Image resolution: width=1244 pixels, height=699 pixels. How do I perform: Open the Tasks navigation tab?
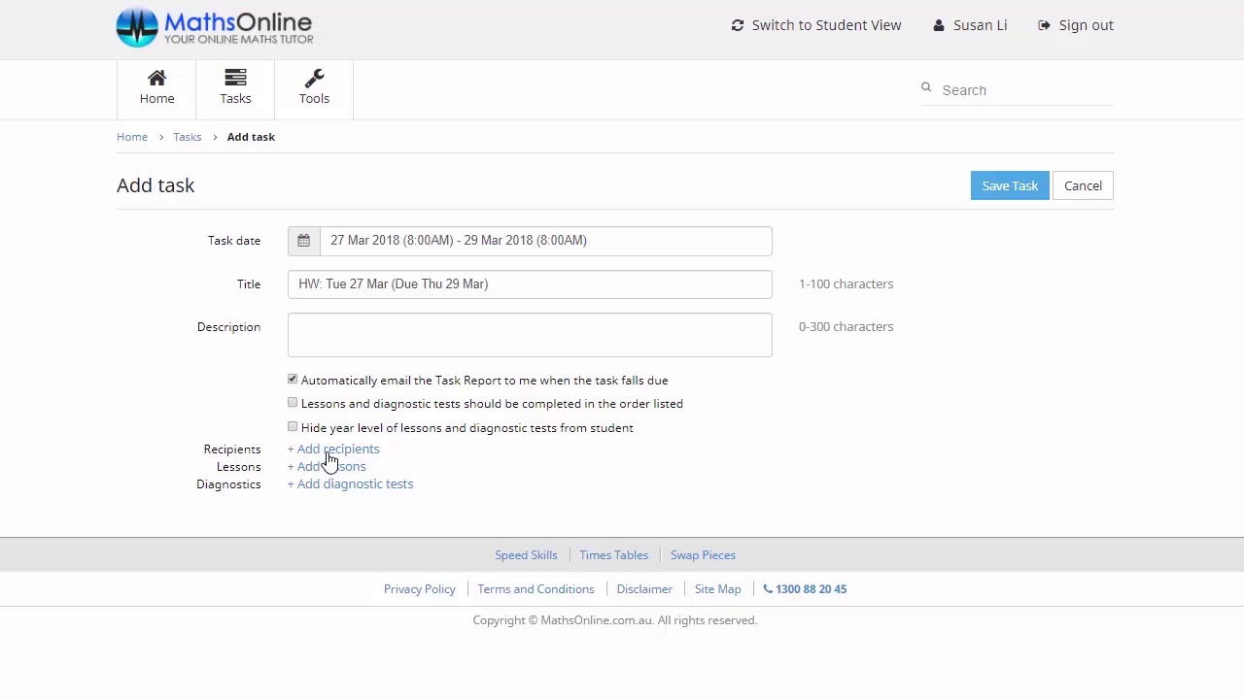click(x=235, y=88)
